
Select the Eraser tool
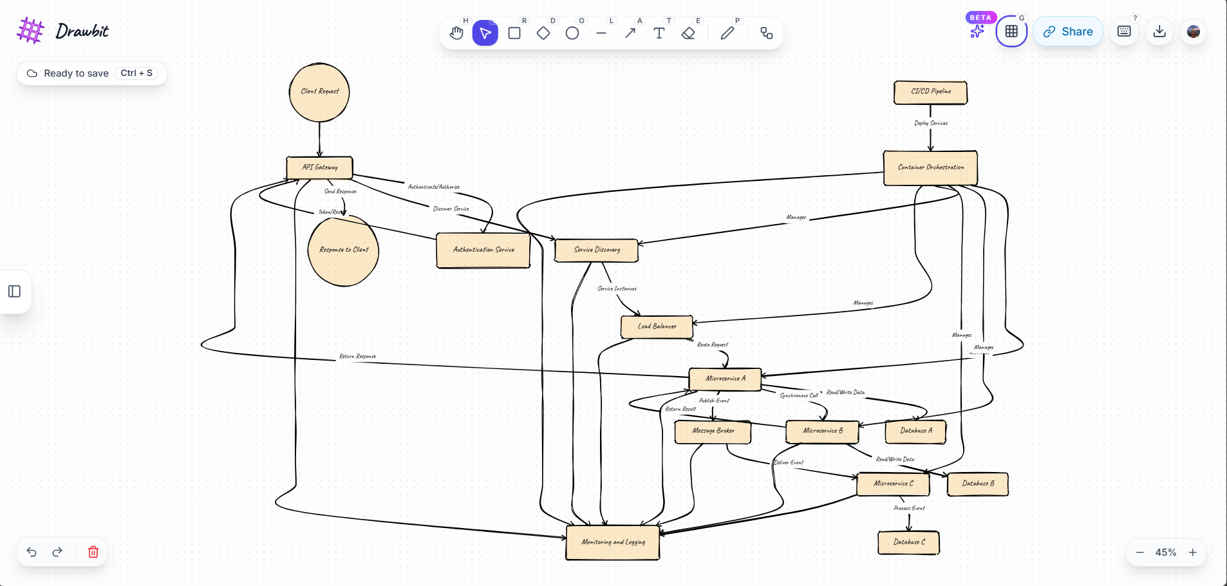point(688,33)
